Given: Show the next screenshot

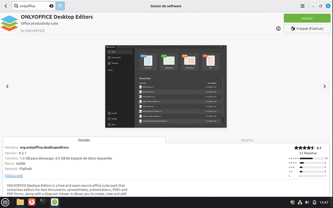Looking at the screenshot, I should [x=325, y=86].
